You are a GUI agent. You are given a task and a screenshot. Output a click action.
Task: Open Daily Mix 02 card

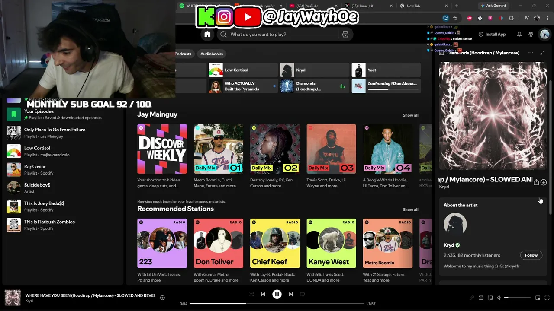pos(275,156)
